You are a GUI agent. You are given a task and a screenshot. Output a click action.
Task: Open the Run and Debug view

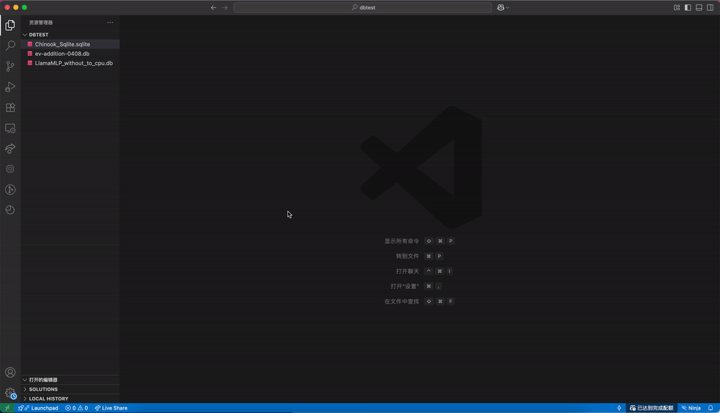coord(10,87)
